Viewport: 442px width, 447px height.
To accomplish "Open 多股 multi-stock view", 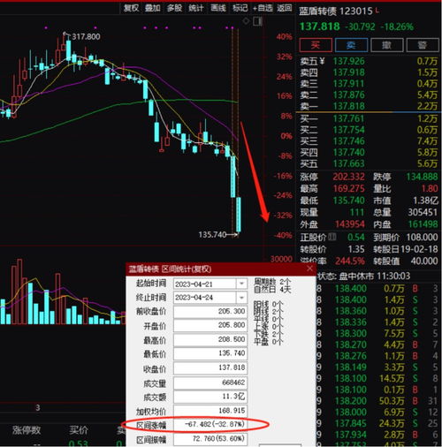I will (174, 8).
